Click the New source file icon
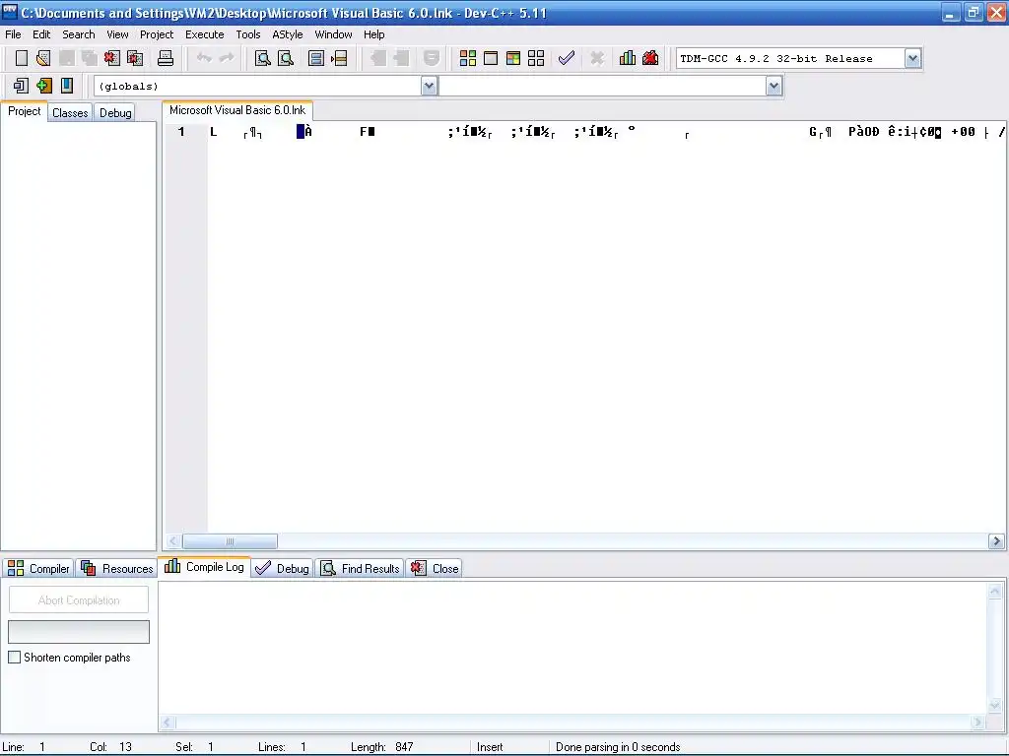Image resolution: width=1009 pixels, height=756 pixels. pos(22,58)
